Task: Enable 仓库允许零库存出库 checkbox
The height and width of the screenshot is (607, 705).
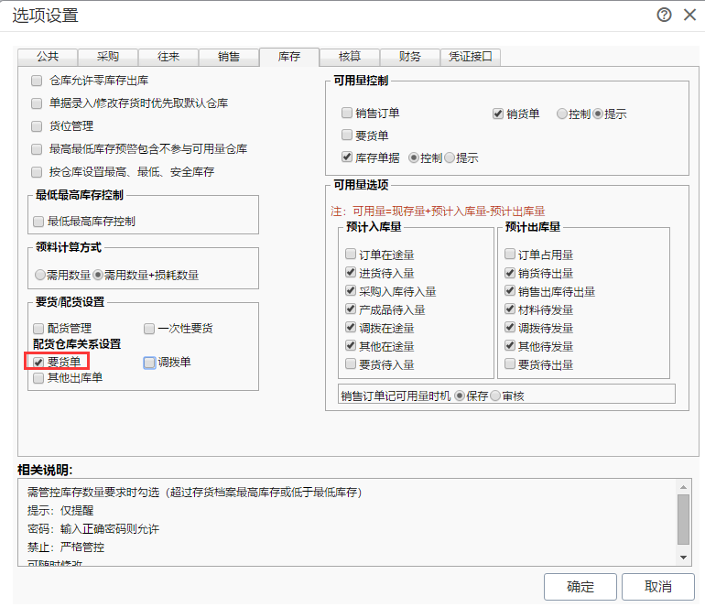Action: click(x=37, y=81)
